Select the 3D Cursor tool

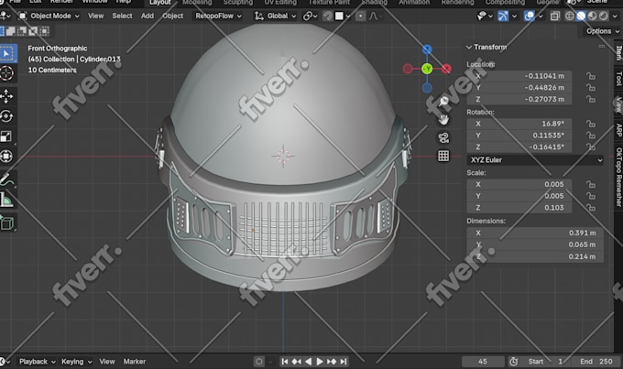(6, 73)
